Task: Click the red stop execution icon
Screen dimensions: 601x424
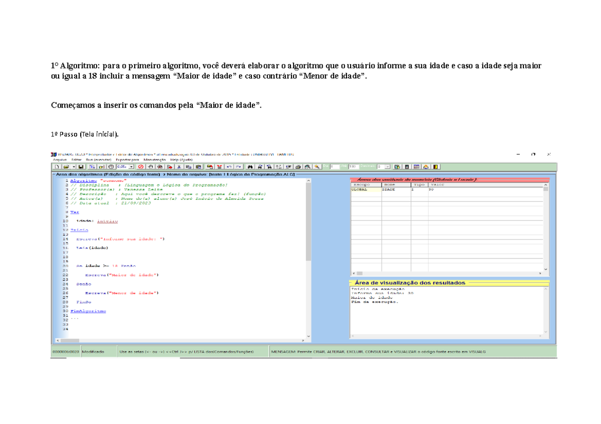Action: [141, 166]
